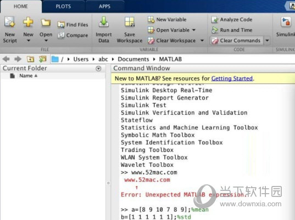Screen dimensions: 295x220
Task: Click the Wavelet Toolbox line
Action: tap(147, 165)
